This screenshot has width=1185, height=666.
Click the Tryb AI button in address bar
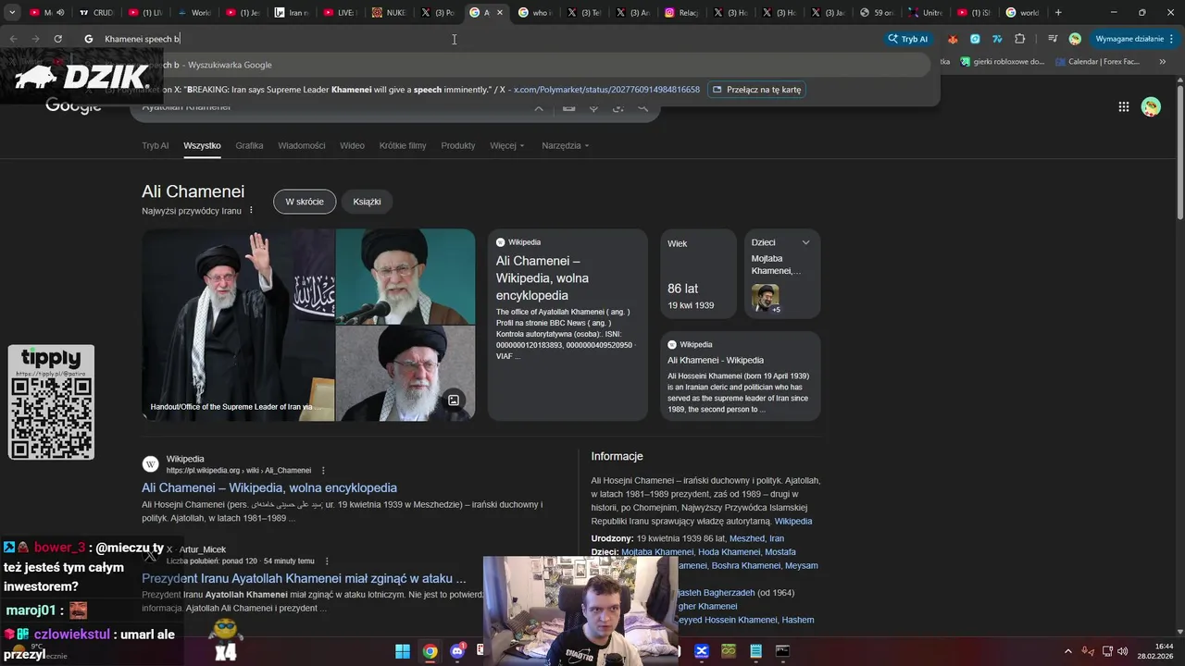pyautogui.click(x=908, y=39)
